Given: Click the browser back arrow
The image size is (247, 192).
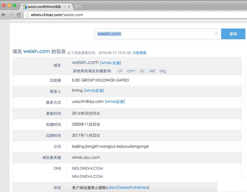Looking at the screenshot, I should click(4, 15).
